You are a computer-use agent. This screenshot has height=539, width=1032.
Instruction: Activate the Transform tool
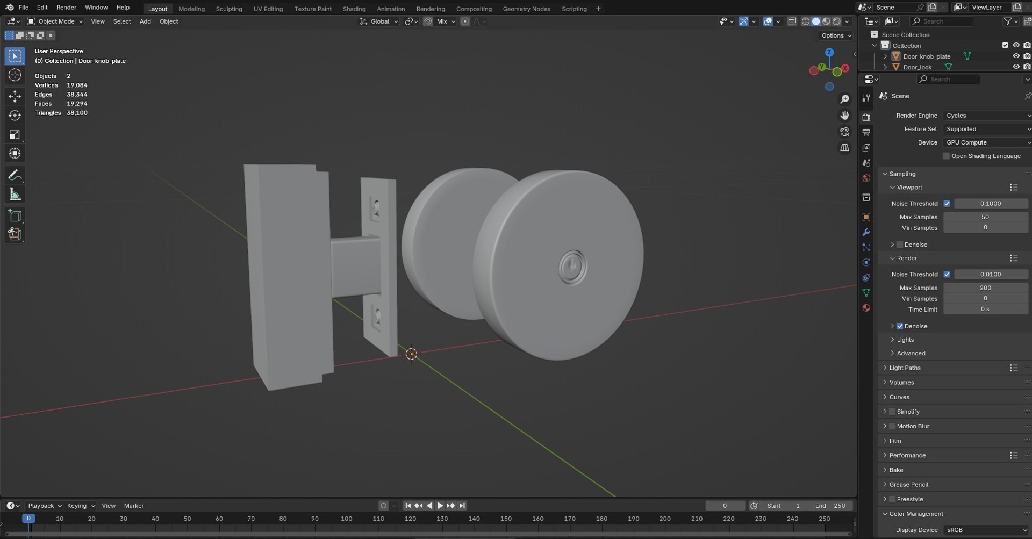(x=15, y=154)
